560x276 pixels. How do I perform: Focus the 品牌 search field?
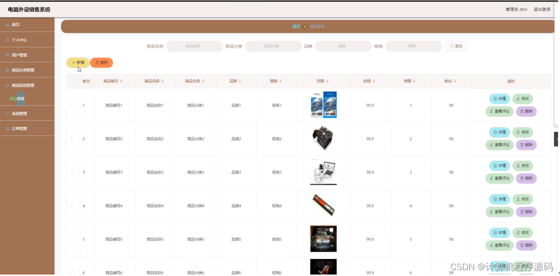point(343,46)
